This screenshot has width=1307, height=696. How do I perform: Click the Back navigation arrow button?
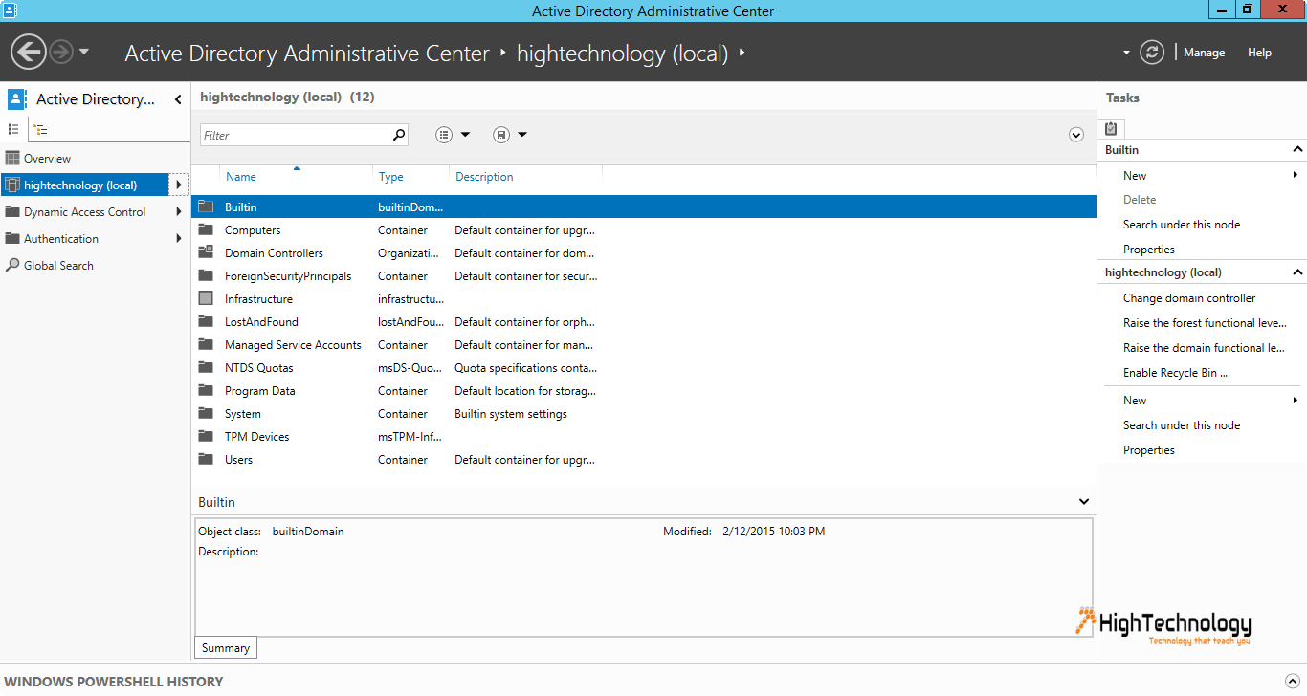pos(29,52)
